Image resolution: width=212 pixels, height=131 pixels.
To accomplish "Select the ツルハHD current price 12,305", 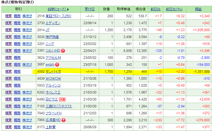I will tap(141, 51).
